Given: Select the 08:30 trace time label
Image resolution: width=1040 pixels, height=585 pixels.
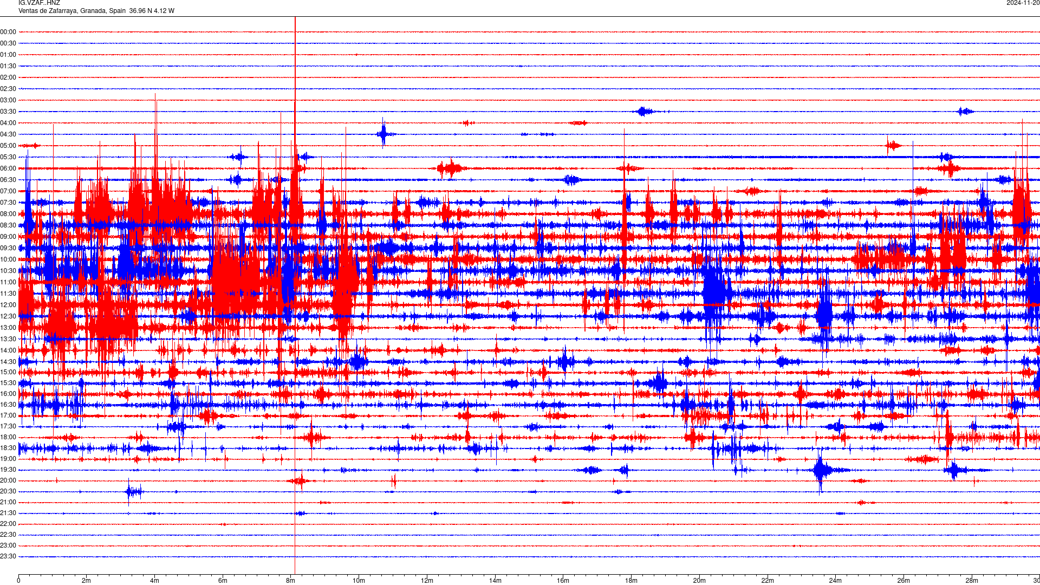Looking at the screenshot, I should point(8,225).
